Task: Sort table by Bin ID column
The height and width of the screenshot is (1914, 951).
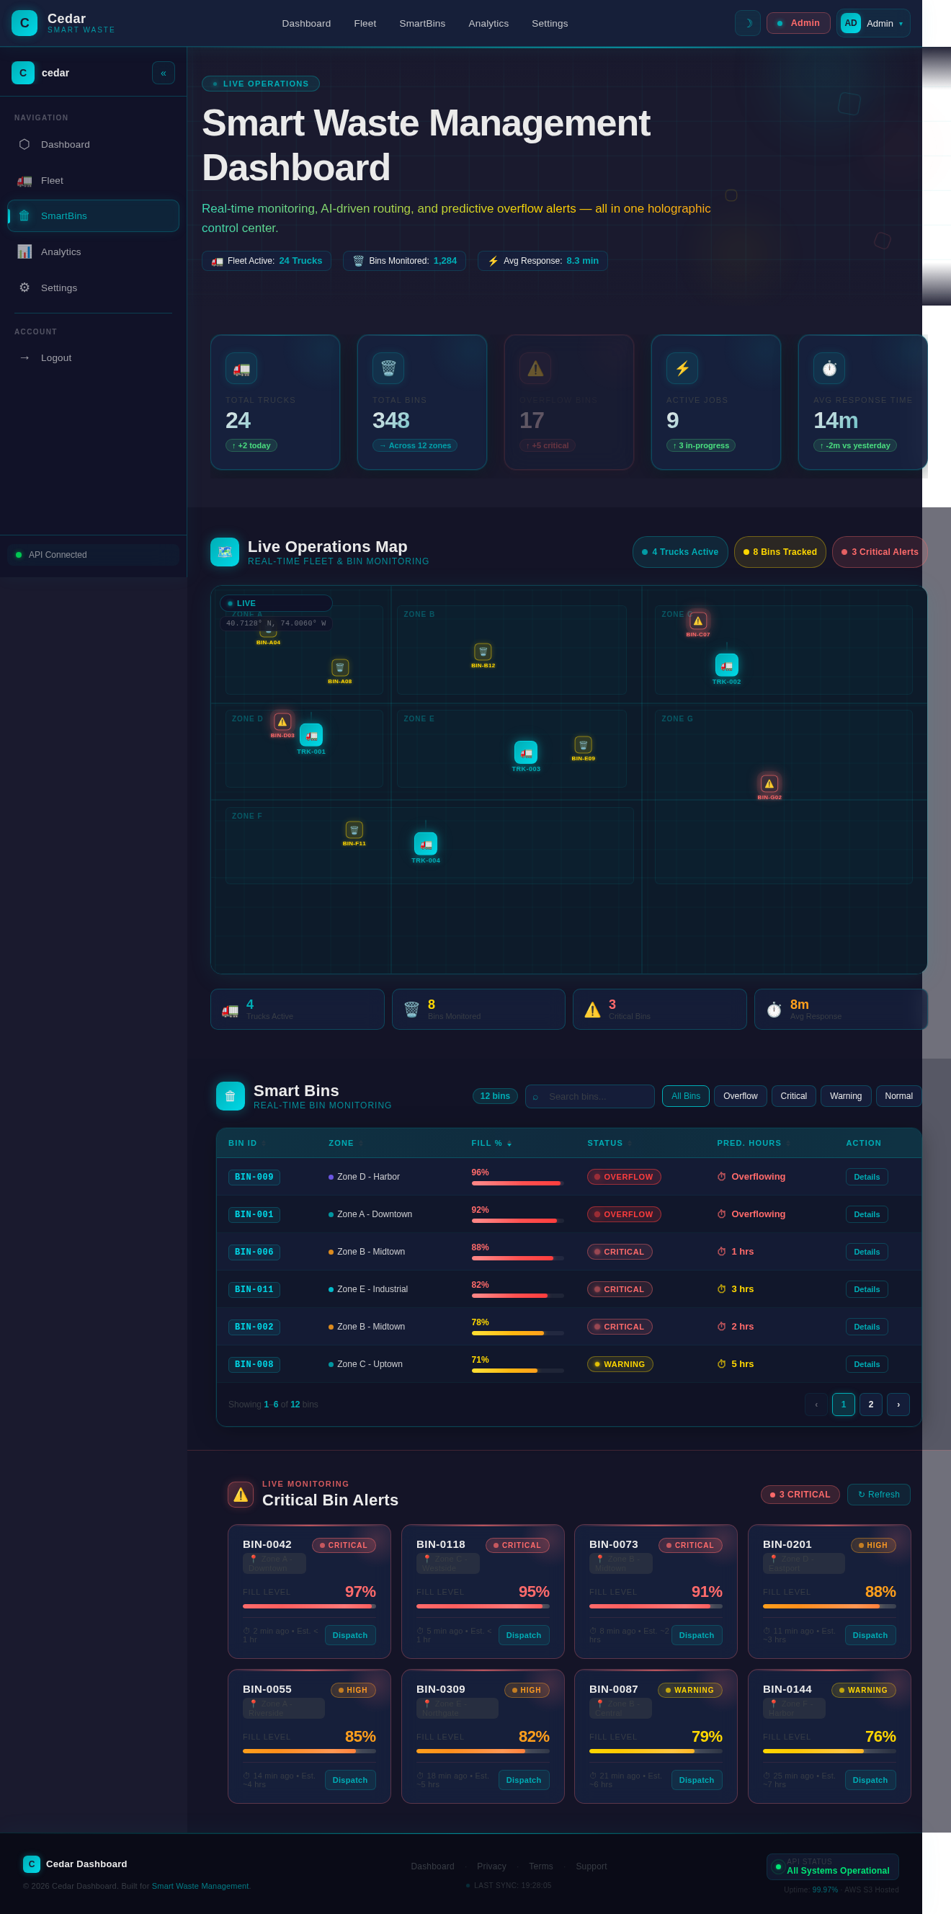Action: click(246, 1143)
